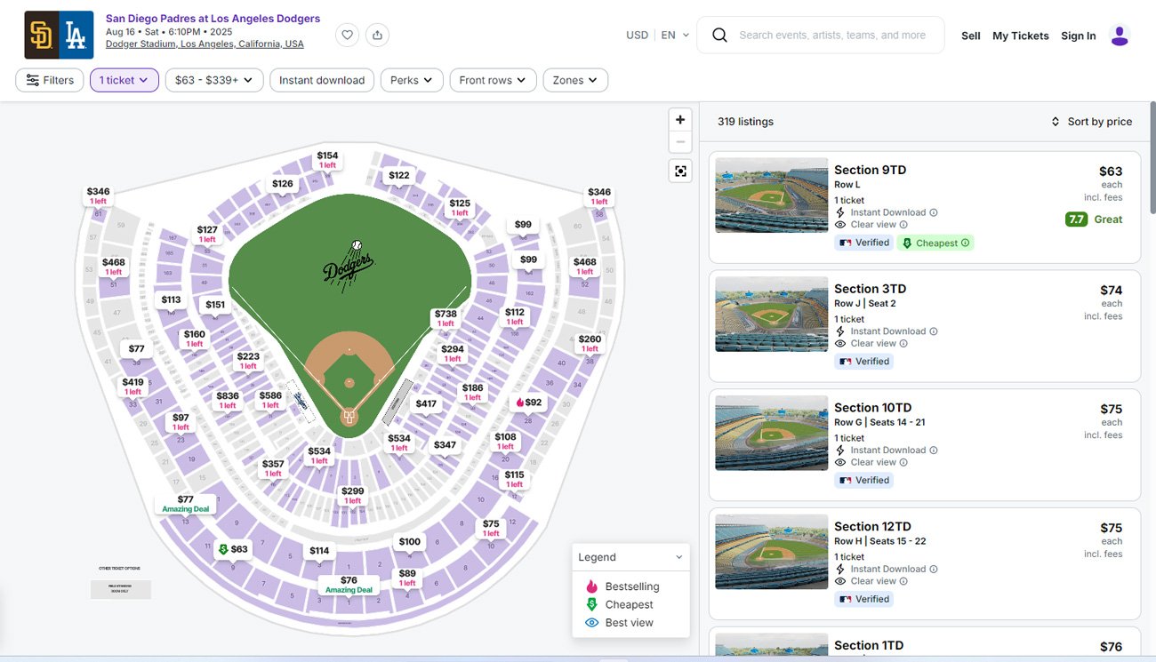Click the $260 map price pin

(590, 343)
